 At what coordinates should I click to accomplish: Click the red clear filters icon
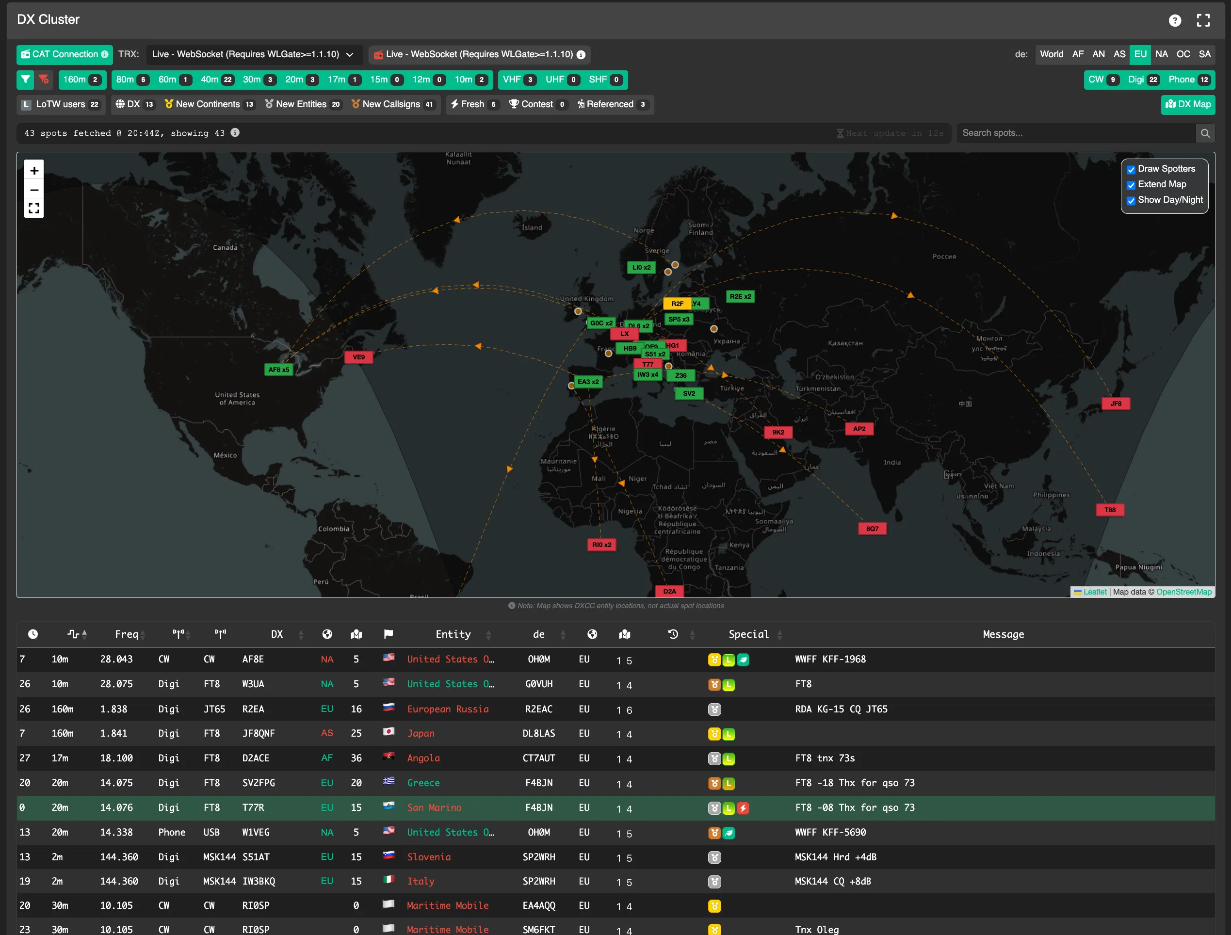point(43,80)
